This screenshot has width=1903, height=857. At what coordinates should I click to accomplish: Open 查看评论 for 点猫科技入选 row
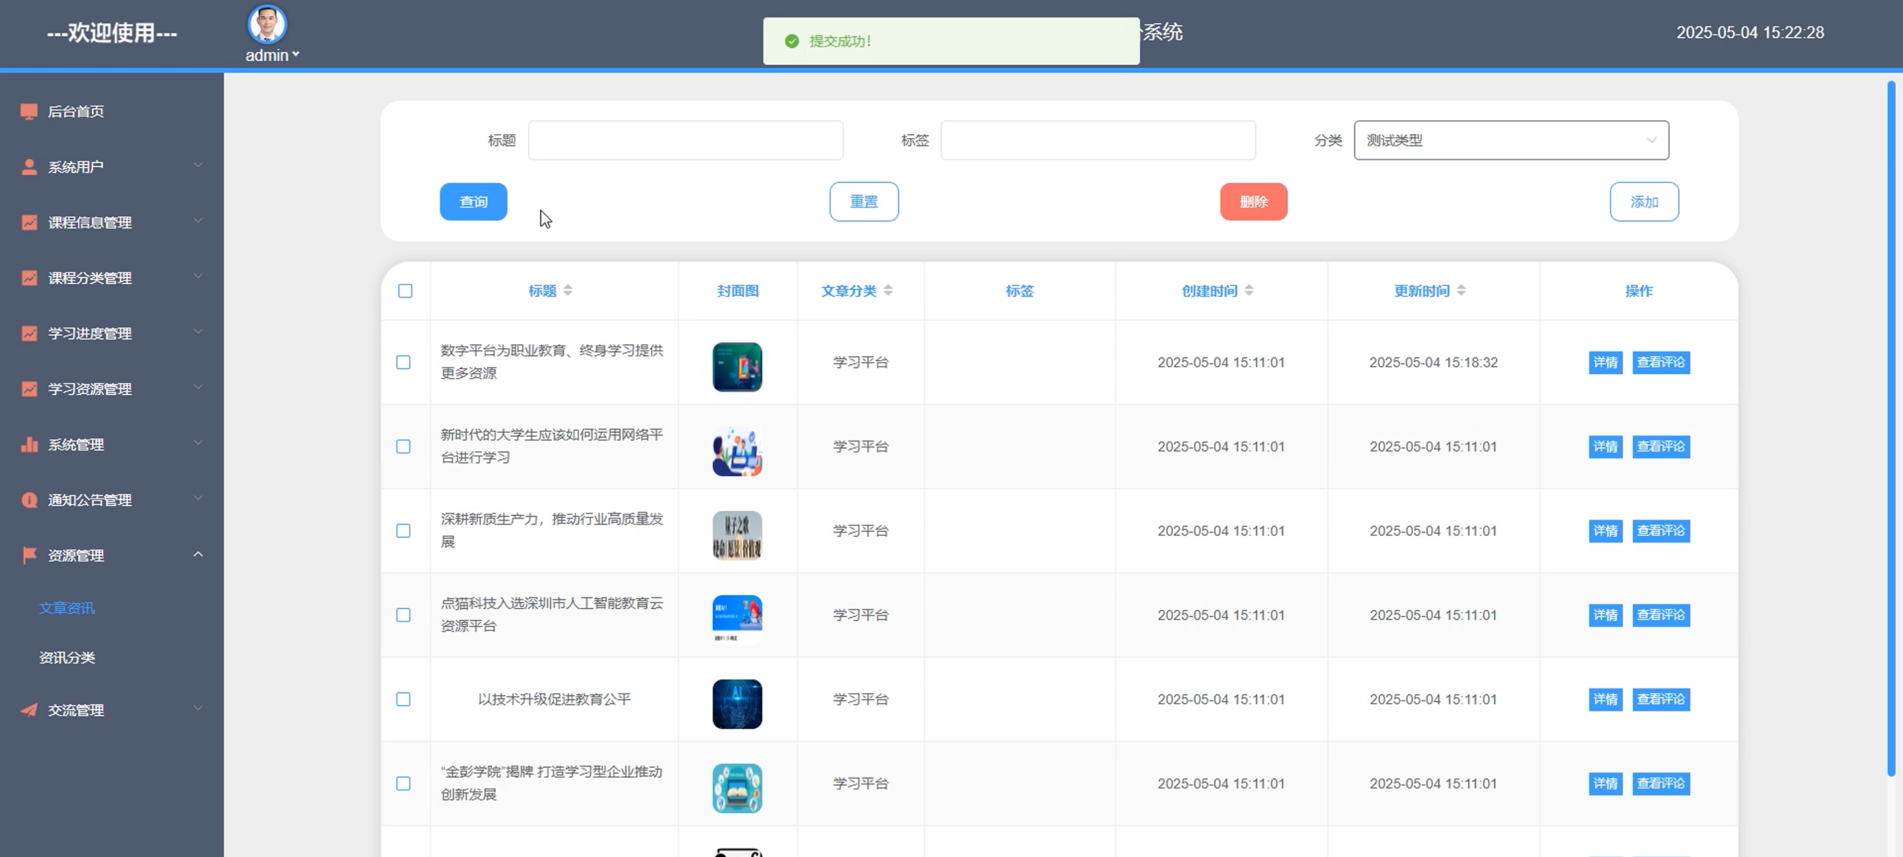pyautogui.click(x=1660, y=615)
